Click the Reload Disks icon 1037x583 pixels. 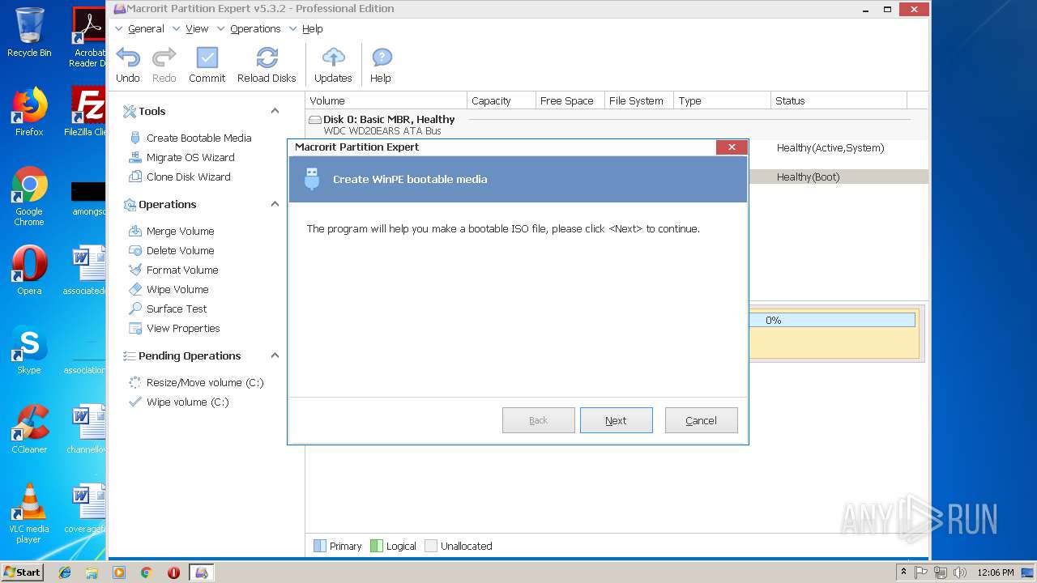(267, 57)
